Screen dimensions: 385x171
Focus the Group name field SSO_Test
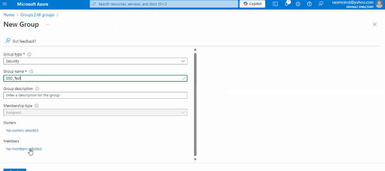[95, 78]
